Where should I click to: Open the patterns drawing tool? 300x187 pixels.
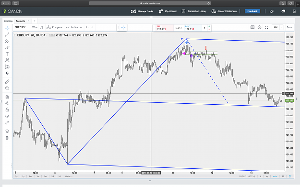click(7, 60)
